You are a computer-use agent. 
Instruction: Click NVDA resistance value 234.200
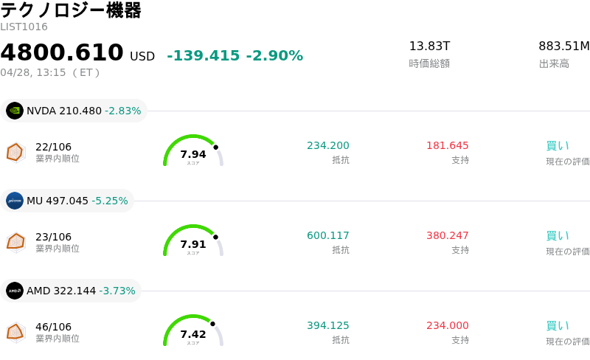328,146
